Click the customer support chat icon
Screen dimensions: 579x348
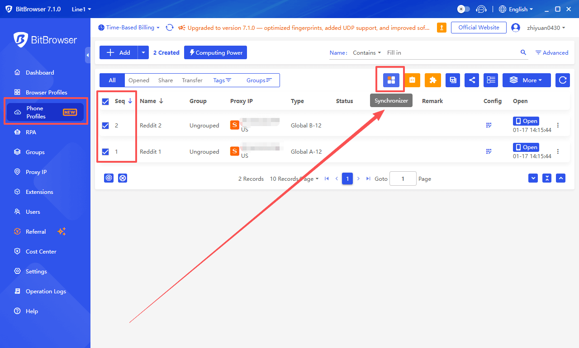coord(482,9)
